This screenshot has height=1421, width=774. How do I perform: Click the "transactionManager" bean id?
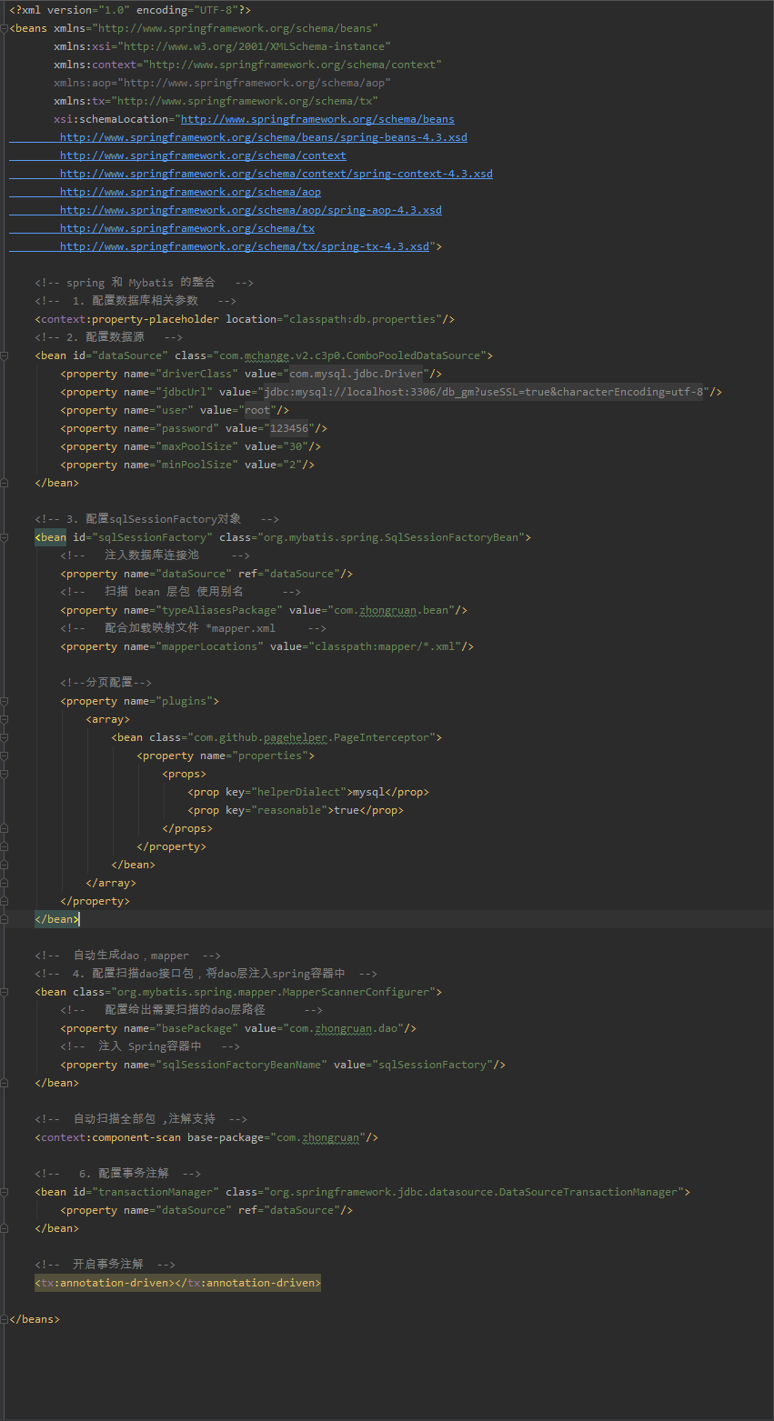(155, 1192)
